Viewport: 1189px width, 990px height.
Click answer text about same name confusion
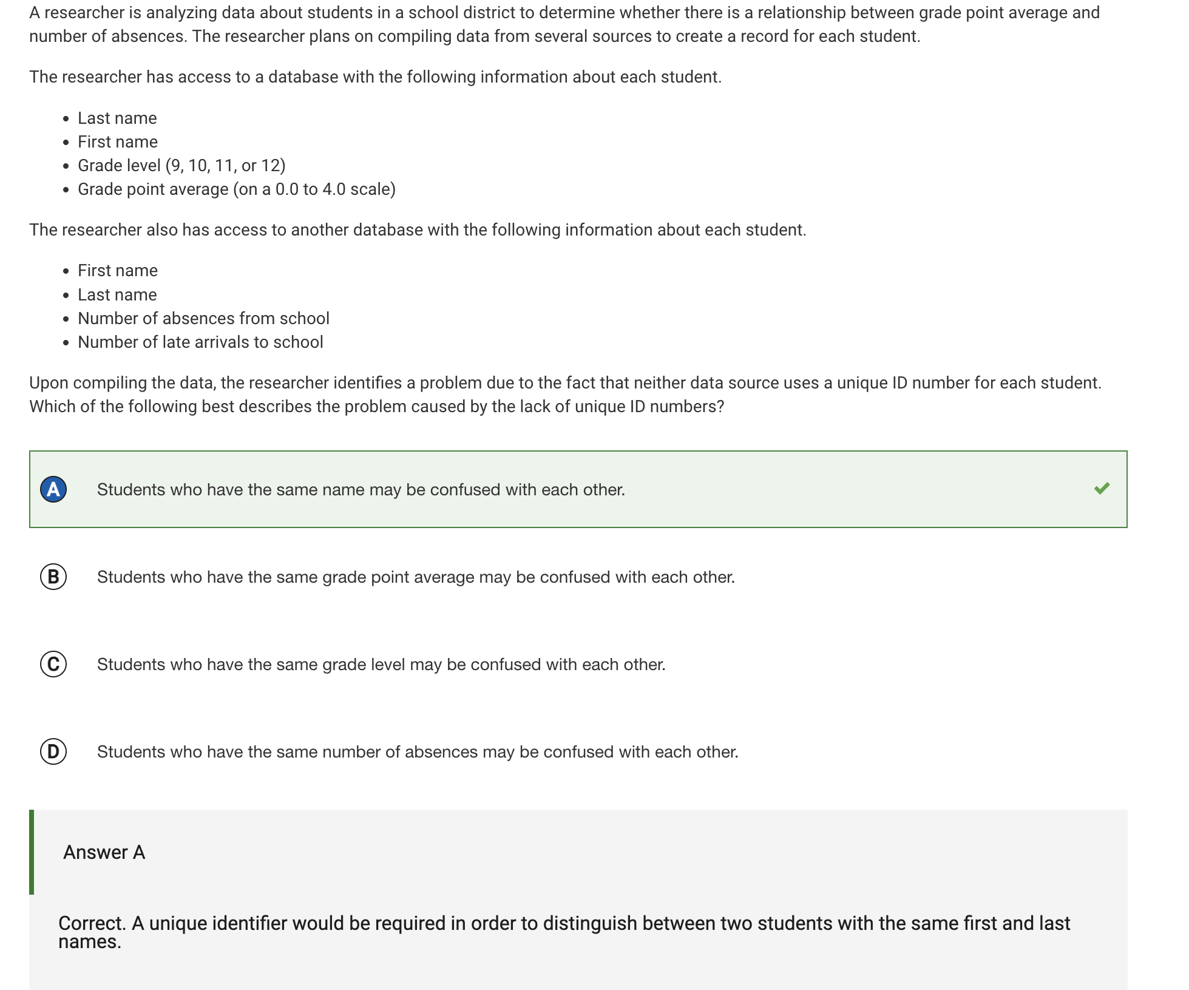[361, 490]
